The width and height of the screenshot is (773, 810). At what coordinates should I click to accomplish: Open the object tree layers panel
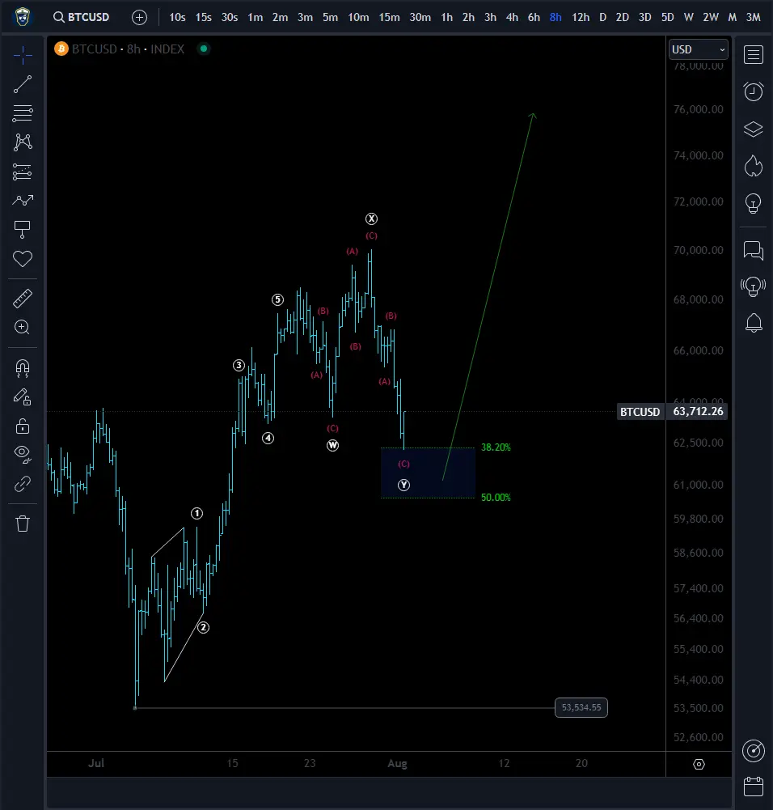754,129
